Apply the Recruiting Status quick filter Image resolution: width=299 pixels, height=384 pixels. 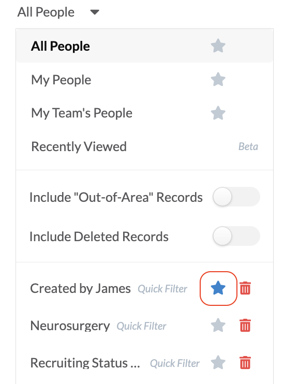pyautogui.click(x=85, y=363)
